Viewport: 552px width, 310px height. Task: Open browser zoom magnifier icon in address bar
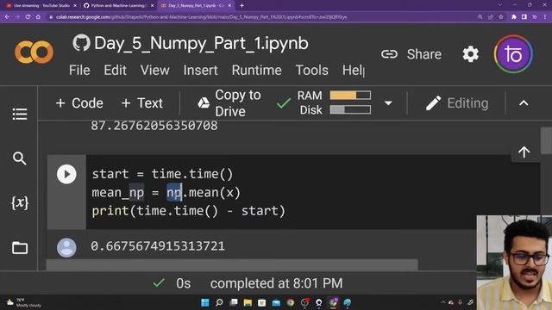480,17
